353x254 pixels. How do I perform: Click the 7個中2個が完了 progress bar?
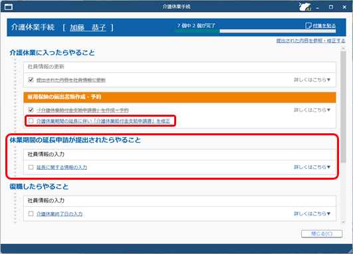[x=255, y=31]
